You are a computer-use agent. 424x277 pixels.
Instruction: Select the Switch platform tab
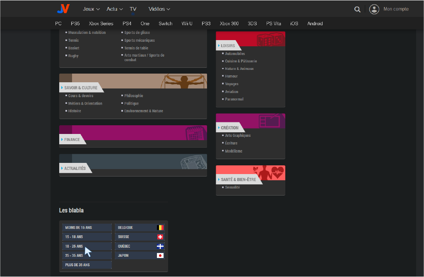pos(165,24)
